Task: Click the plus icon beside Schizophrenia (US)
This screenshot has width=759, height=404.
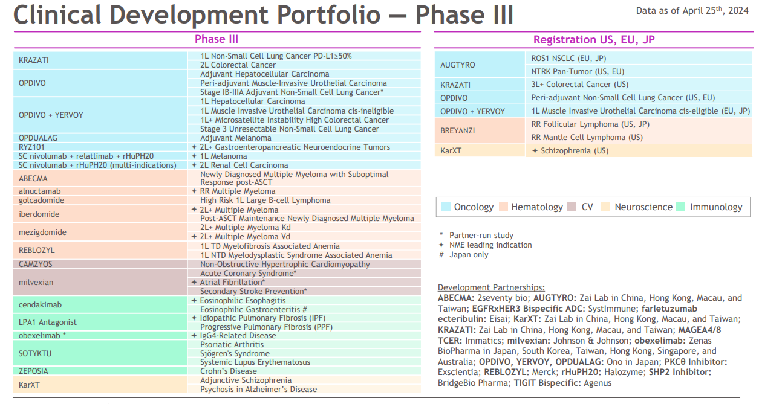Action: point(534,150)
